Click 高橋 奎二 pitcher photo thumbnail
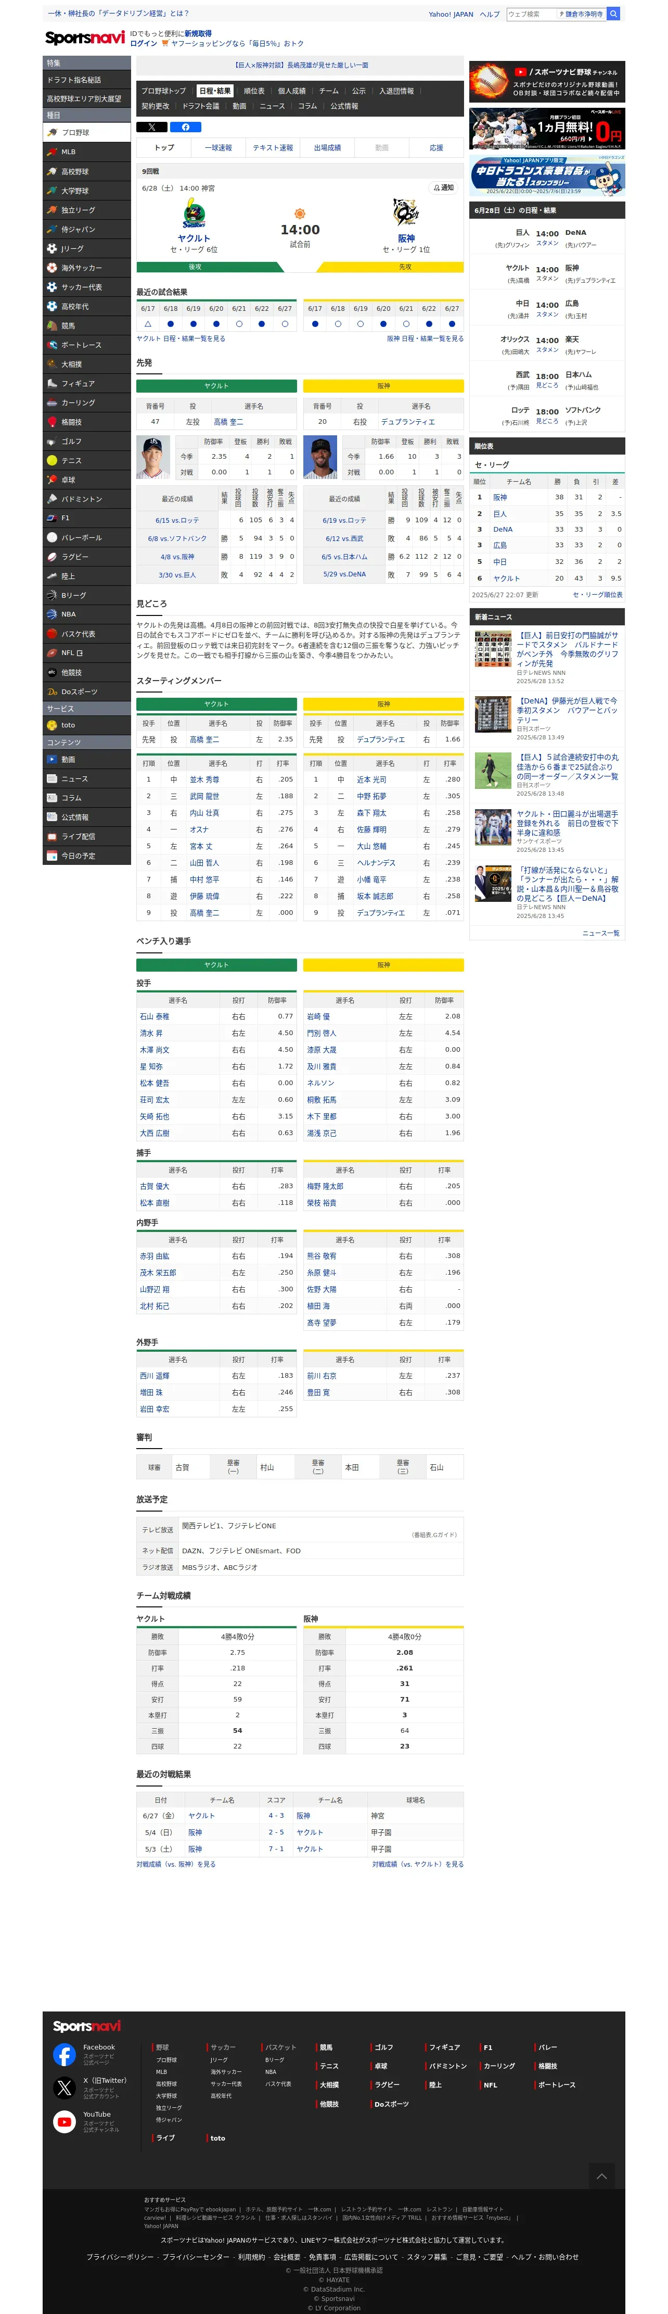Screen dimensions: 668x2314 [153, 457]
